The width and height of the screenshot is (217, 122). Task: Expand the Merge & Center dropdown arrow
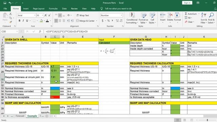coord(97,21)
